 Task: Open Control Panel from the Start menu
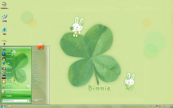click(36, 79)
